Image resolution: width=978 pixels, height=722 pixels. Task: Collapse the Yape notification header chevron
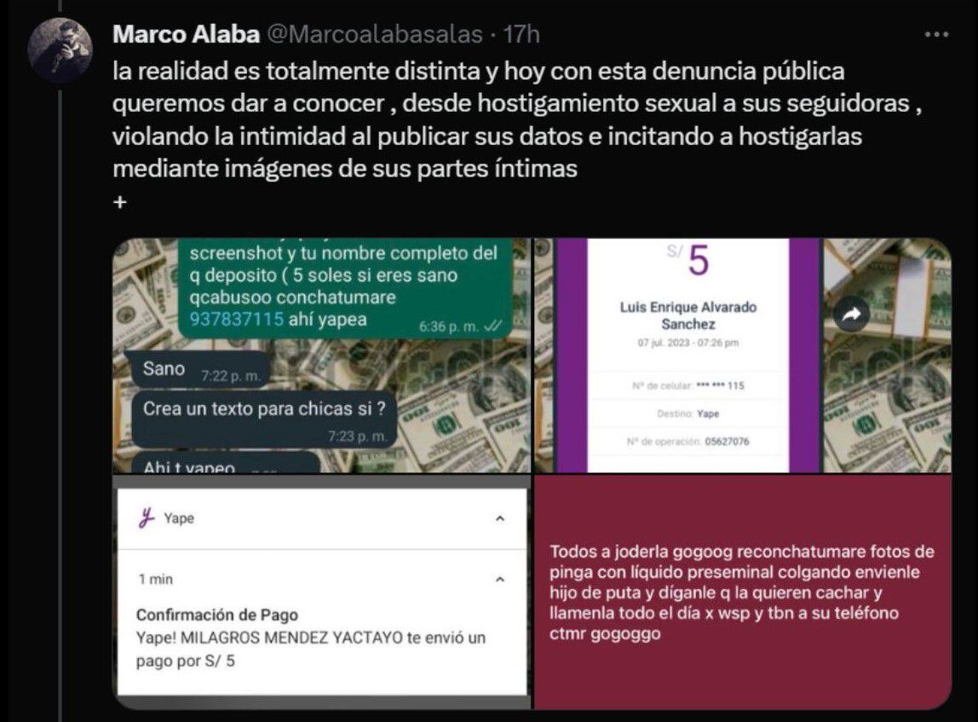point(500,518)
